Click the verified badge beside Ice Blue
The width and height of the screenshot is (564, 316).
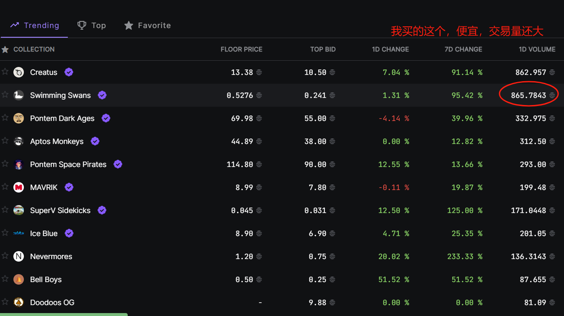tap(69, 233)
